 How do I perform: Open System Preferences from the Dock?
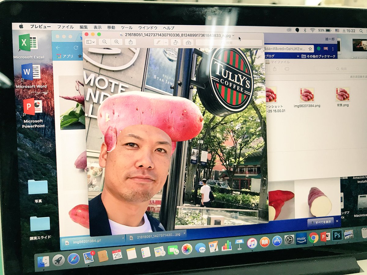click(289, 240)
